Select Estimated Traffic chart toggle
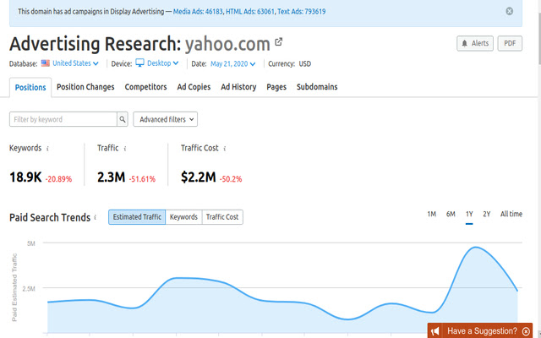Viewport: 541px width, 338px height. tap(137, 217)
